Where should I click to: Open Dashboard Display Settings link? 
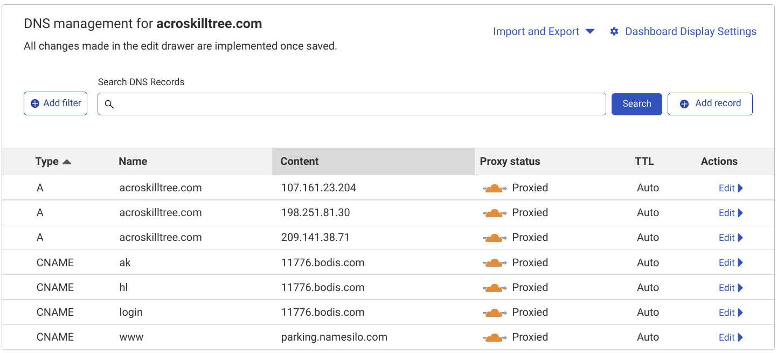[690, 32]
